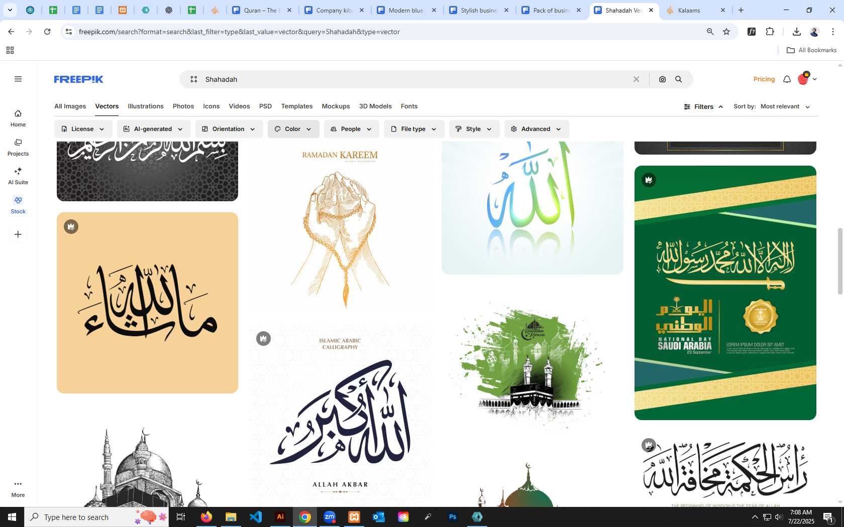The height and width of the screenshot is (527, 844).
Task: Click the Shahadah search input field
Action: pyautogui.click(x=414, y=79)
